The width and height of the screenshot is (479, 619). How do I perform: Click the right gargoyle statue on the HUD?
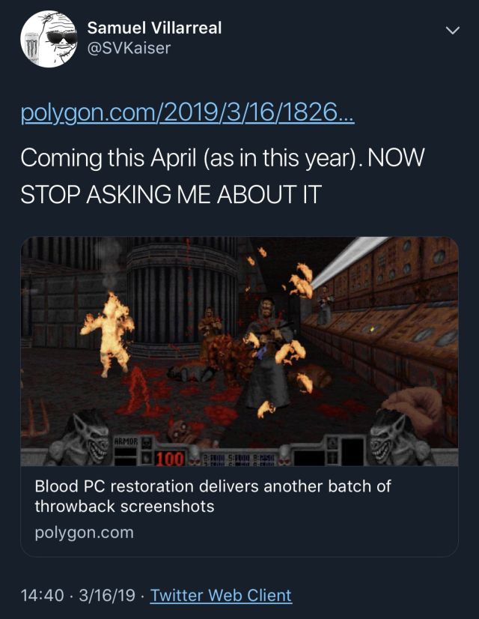click(396, 438)
